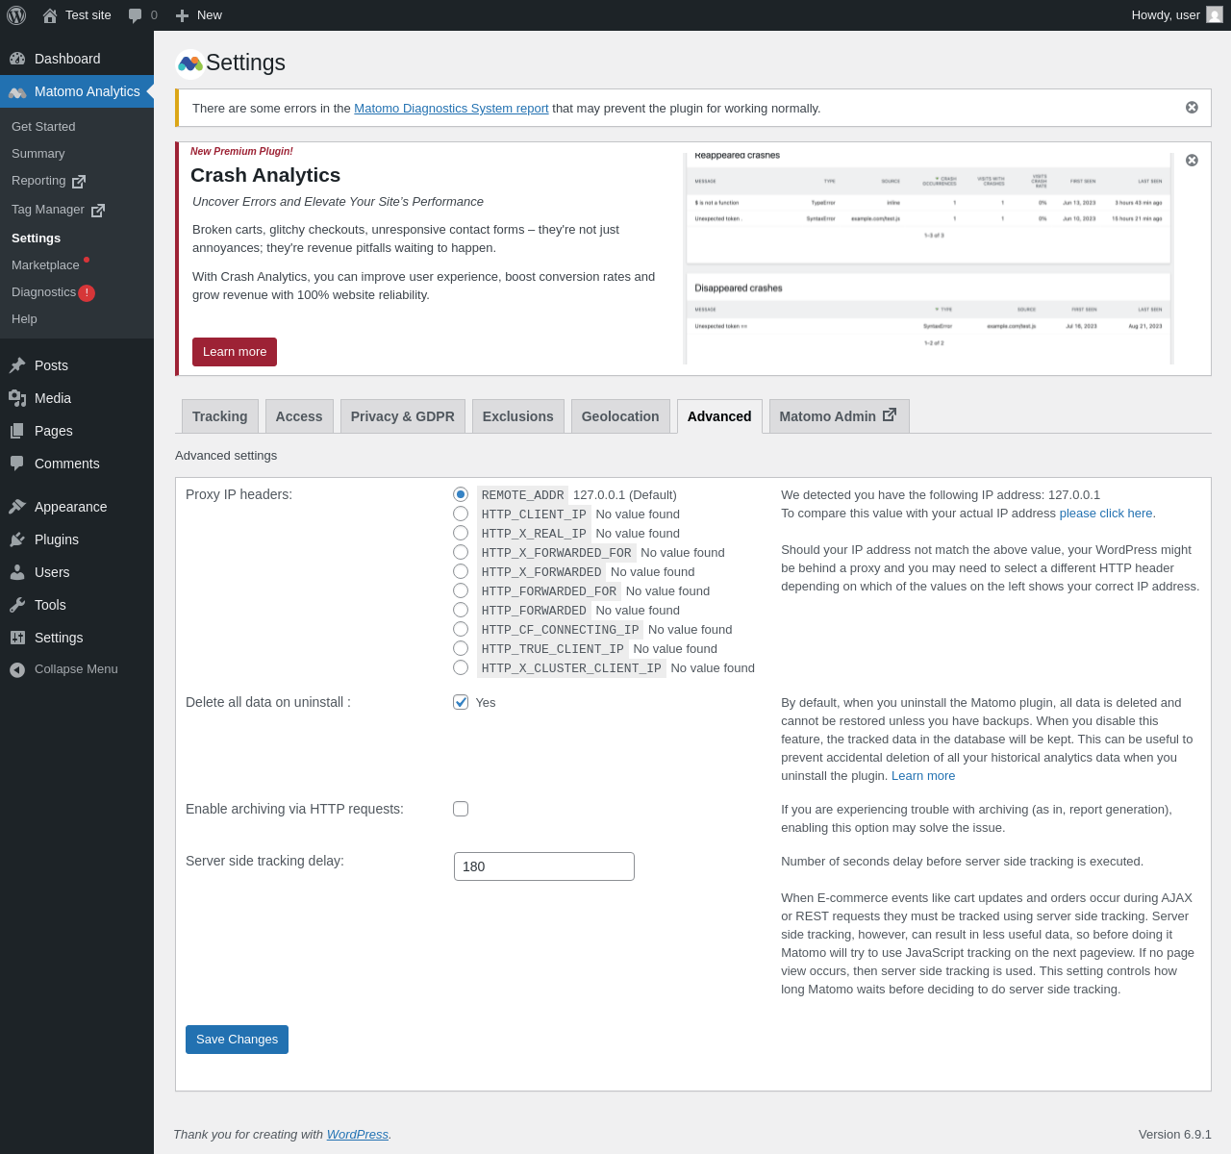
Task: Click the external link icon beside Reporting
Action: tap(79, 182)
